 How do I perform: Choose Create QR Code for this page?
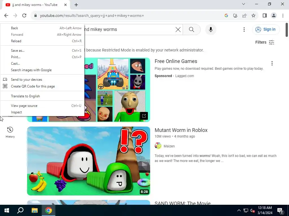(x=42, y=86)
